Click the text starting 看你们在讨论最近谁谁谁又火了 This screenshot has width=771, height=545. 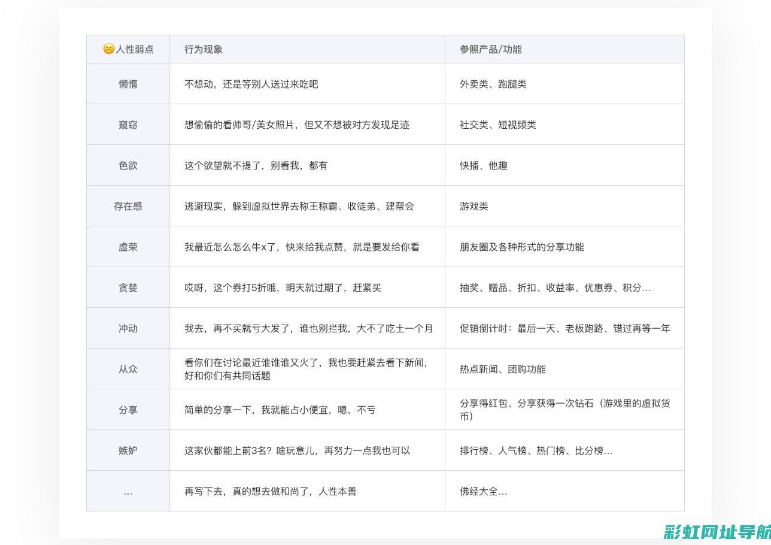pos(307,369)
